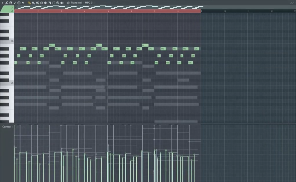Jump to bar 12 on the timeline

(272, 11)
